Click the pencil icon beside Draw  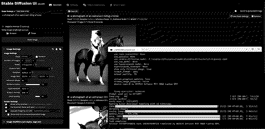(x=29, y=33)
